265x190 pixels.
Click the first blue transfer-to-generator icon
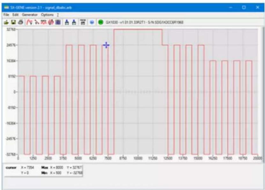pyautogui.click(x=67, y=22)
